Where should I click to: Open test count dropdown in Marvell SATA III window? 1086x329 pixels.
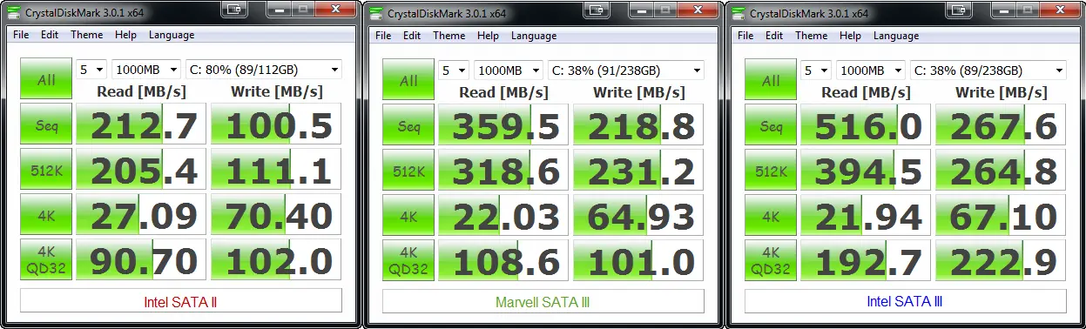(454, 70)
